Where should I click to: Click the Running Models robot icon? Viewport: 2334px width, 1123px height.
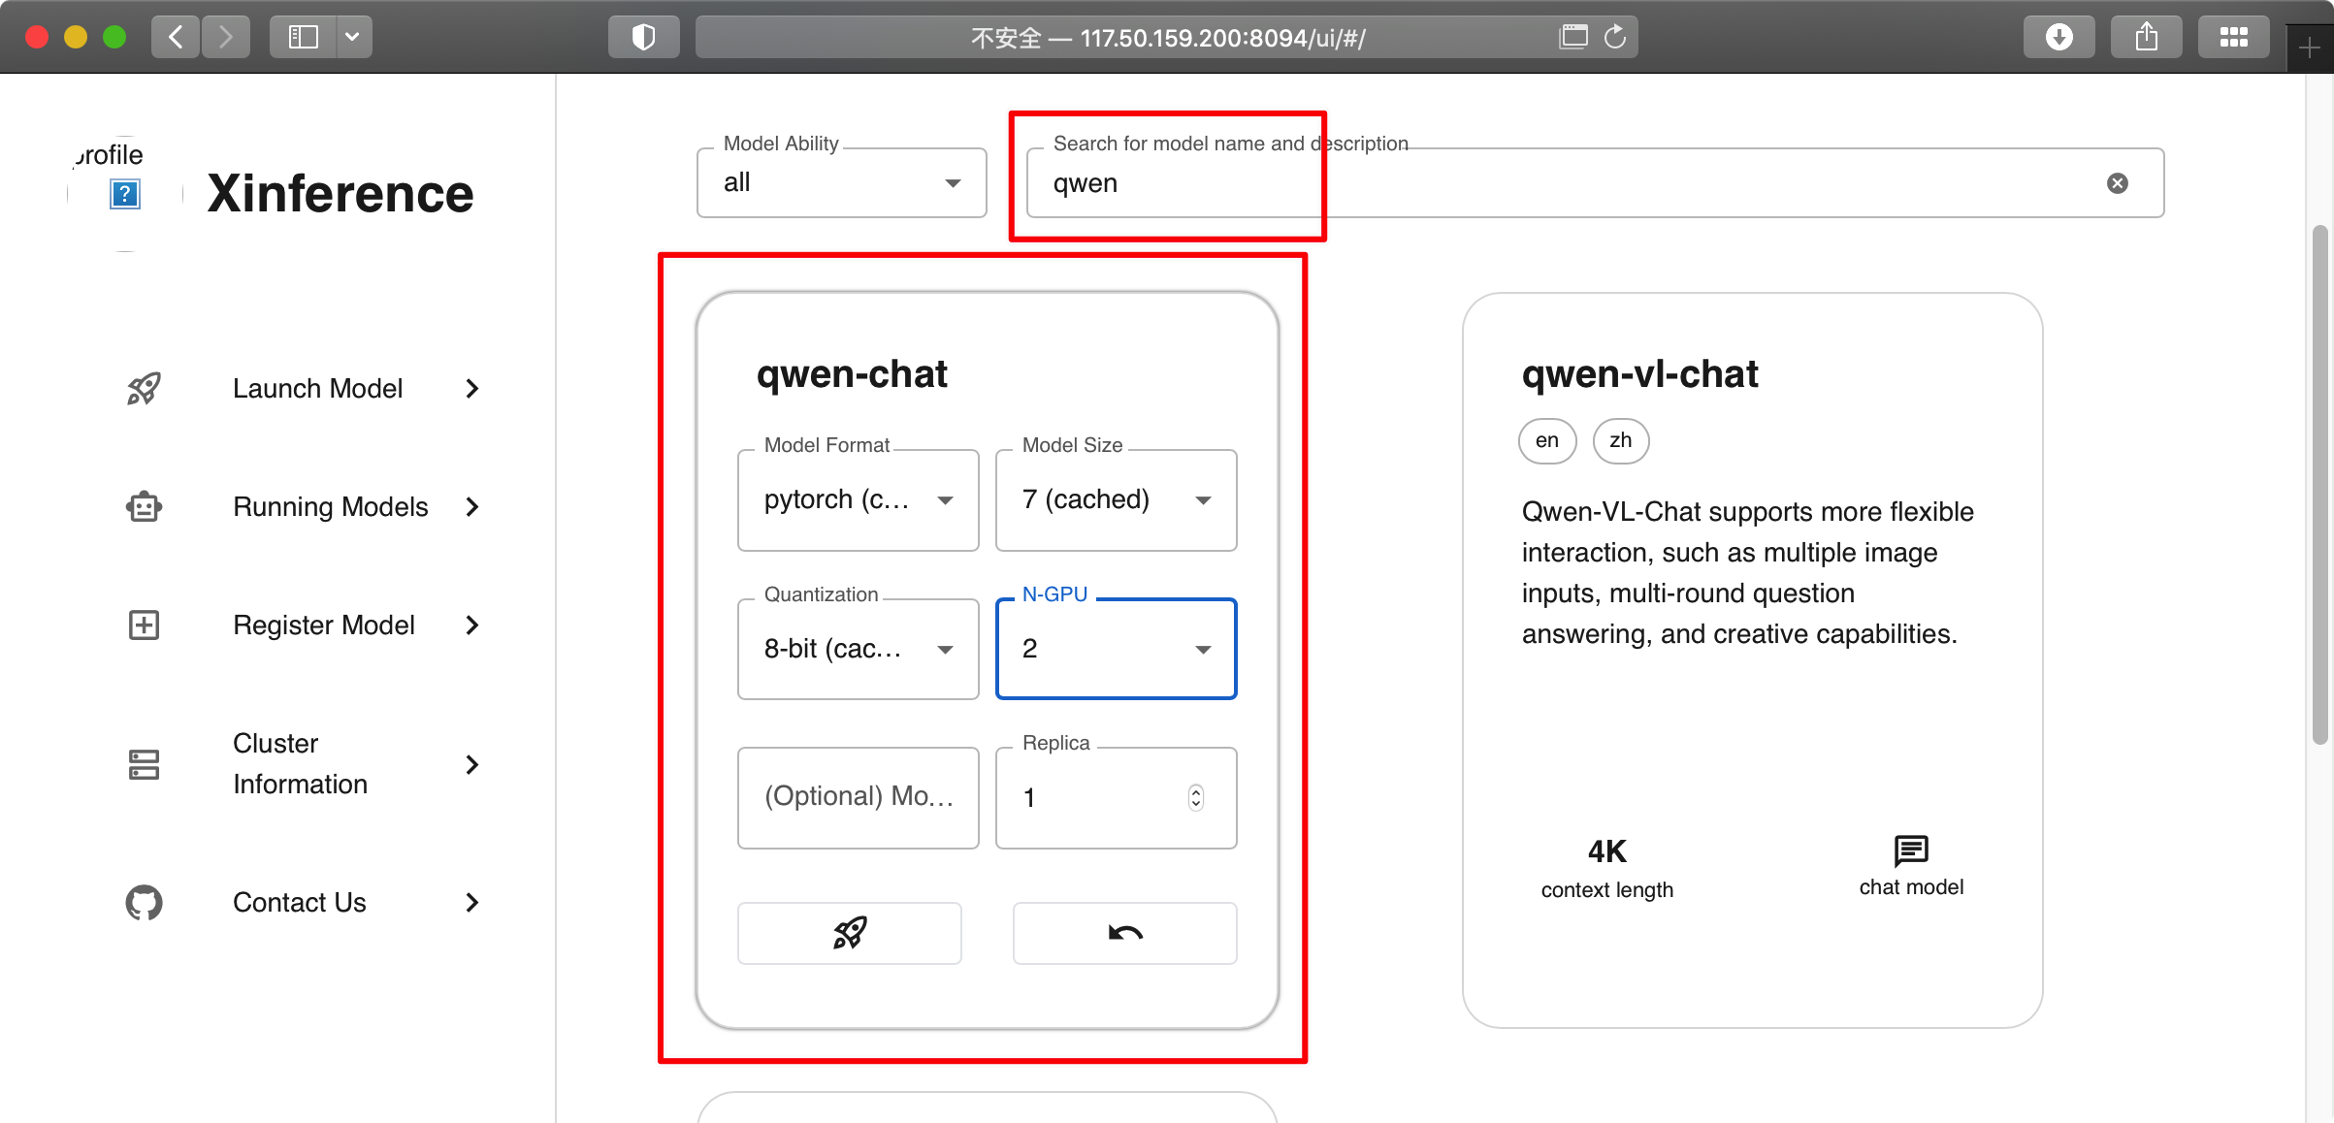(143, 505)
